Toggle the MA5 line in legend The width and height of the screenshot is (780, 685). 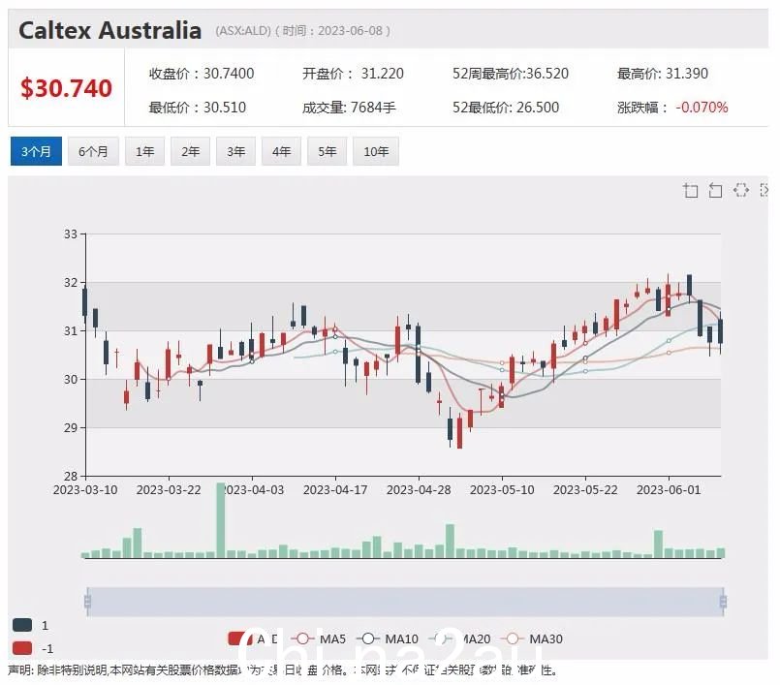pos(319,638)
